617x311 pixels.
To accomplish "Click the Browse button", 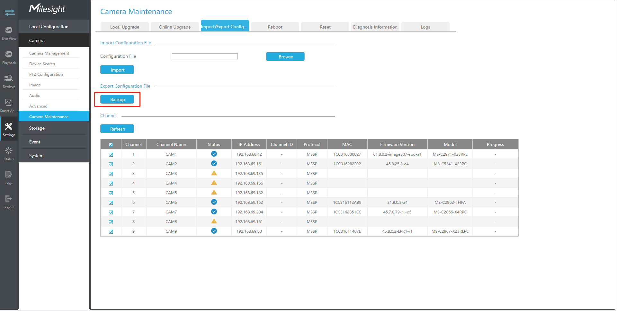I will (285, 57).
